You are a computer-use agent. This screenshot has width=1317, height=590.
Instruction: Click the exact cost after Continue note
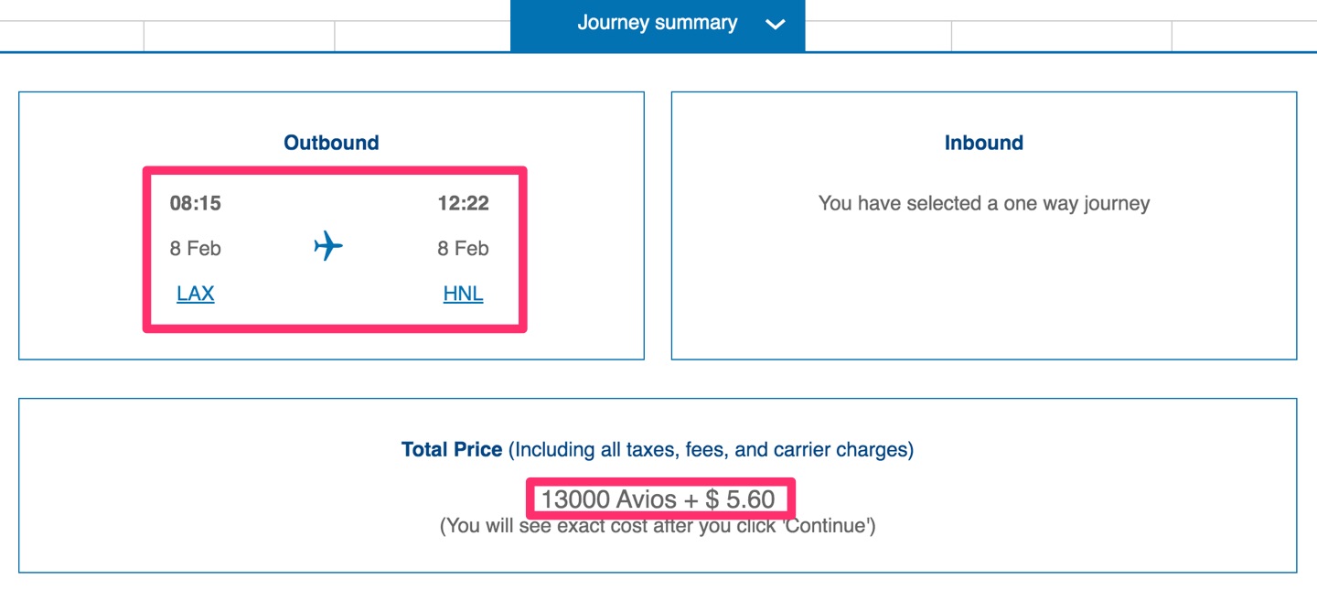click(x=658, y=527)
